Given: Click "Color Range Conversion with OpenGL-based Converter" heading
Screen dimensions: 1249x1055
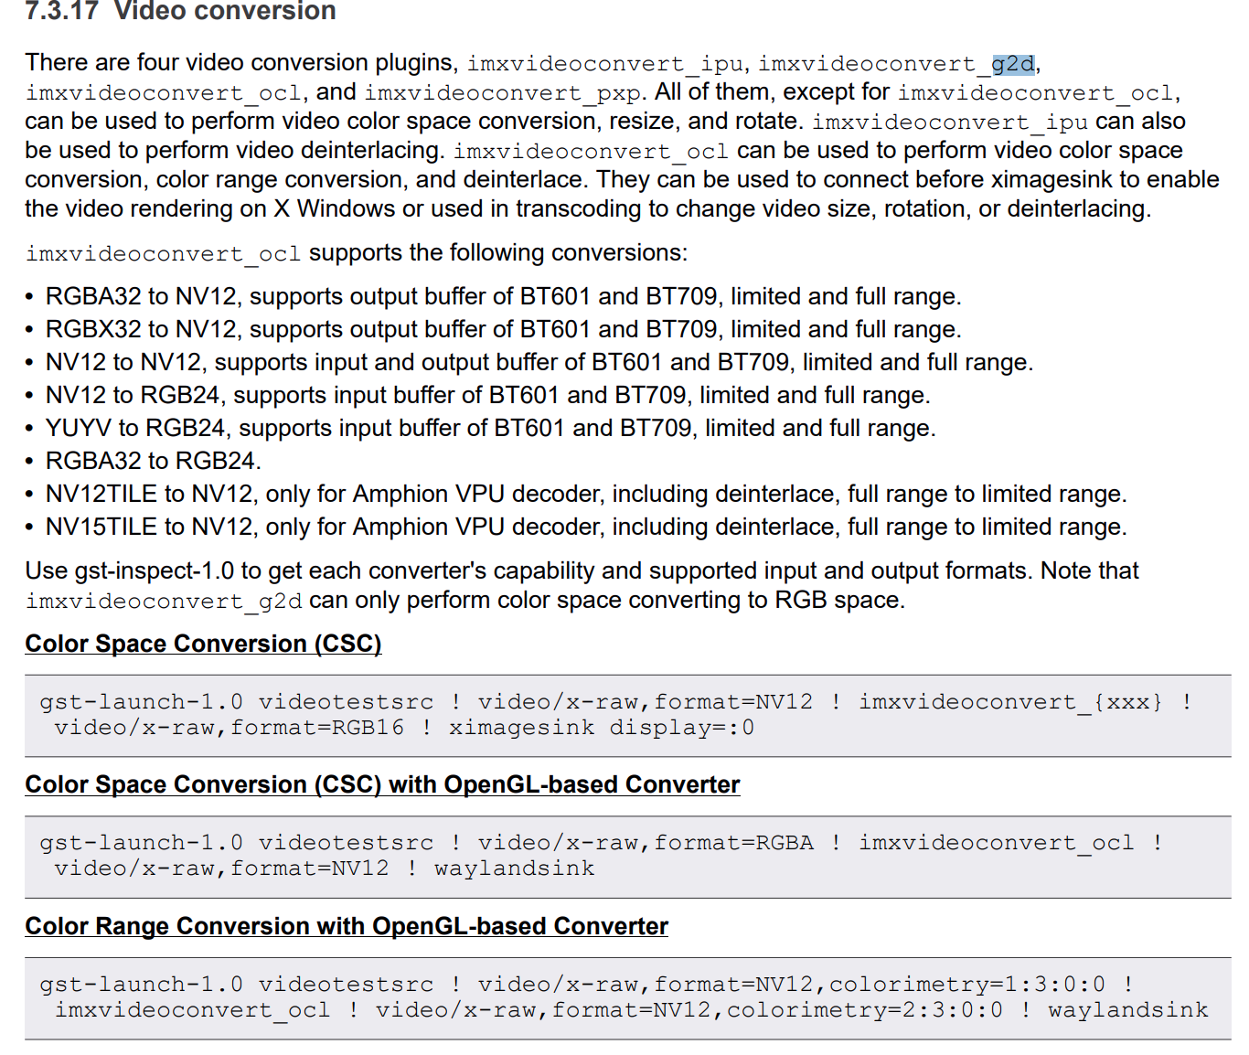Looking at the screenshot, I should pos(347,926).
